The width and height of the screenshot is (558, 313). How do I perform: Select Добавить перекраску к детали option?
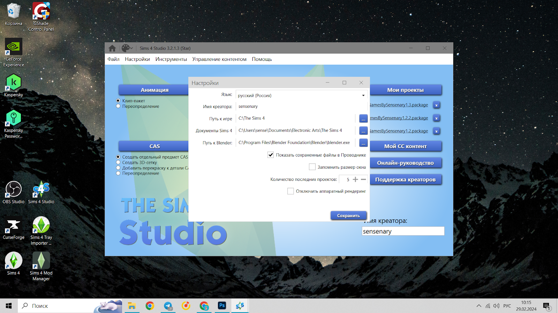(x=118, y=168)
